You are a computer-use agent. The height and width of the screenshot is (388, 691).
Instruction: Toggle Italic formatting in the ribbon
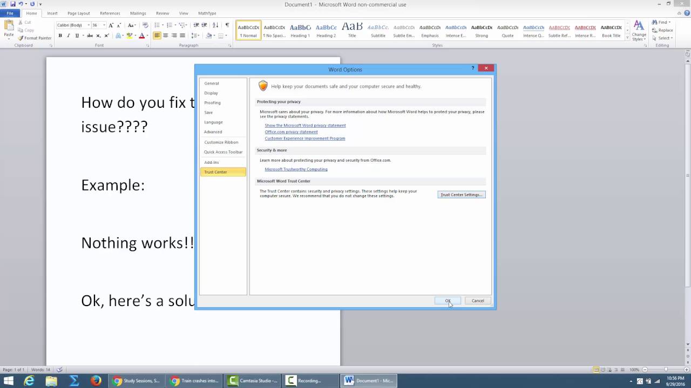[68, 36]
